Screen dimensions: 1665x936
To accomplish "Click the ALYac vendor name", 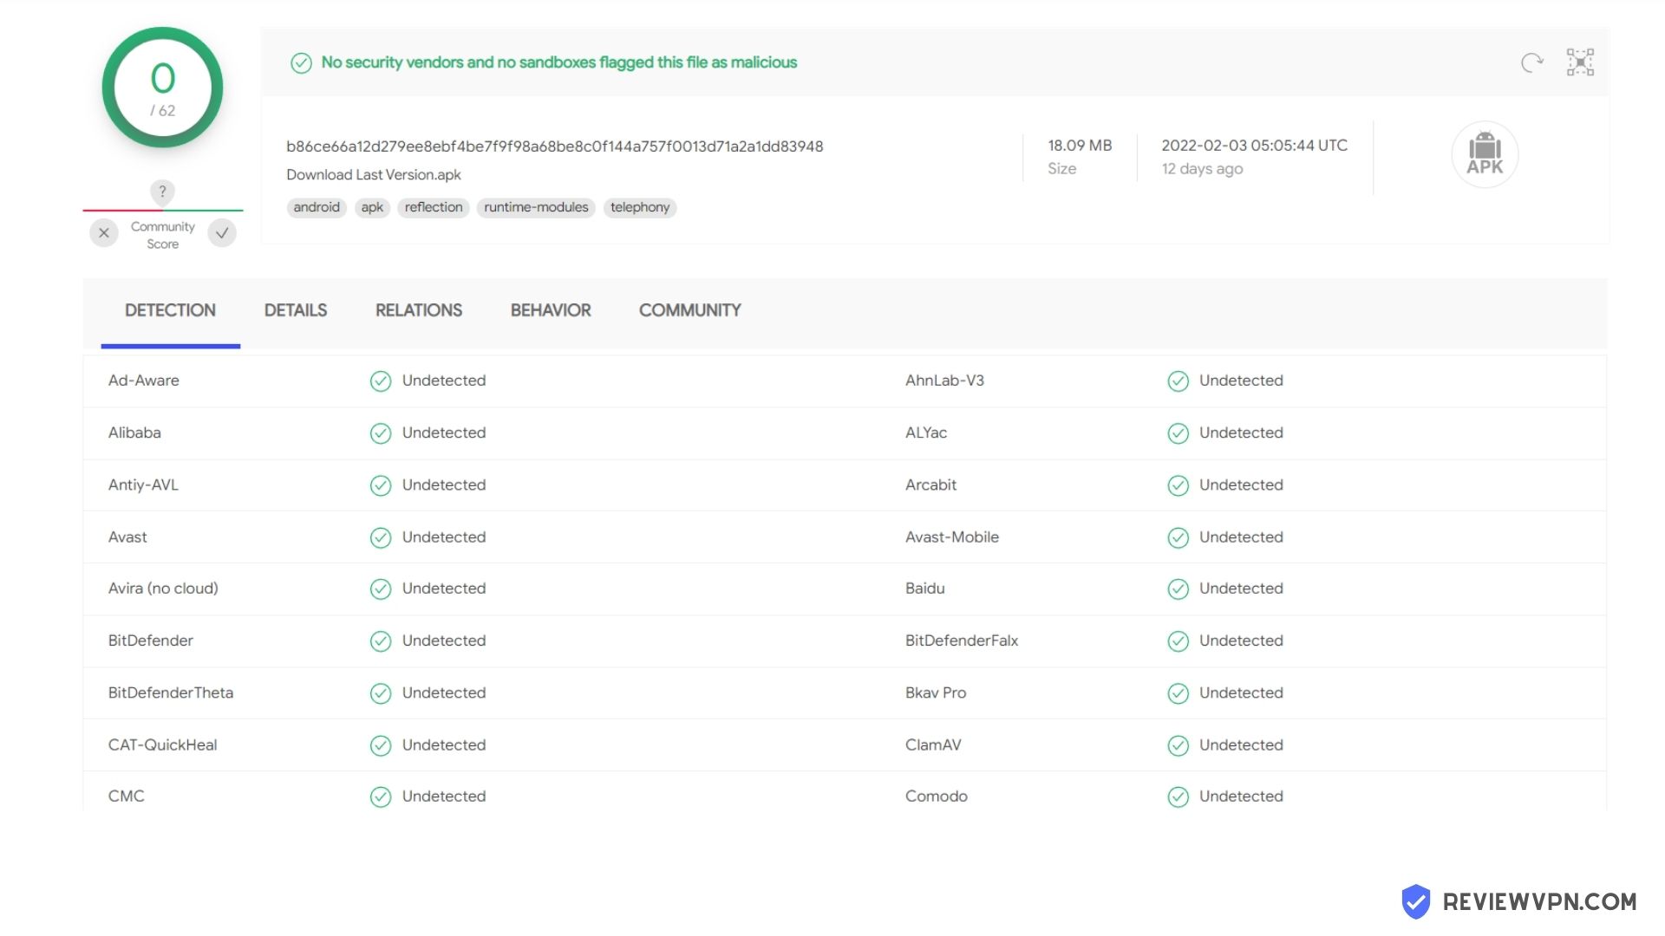I will click(x=926, y=432).
